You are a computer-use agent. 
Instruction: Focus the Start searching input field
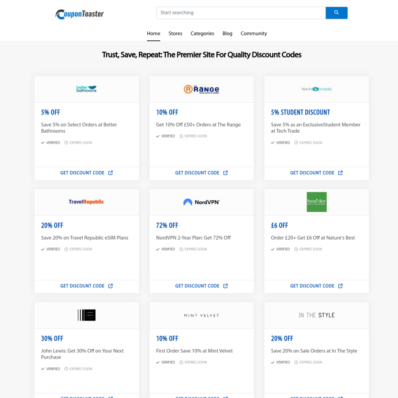pos(241,13)
